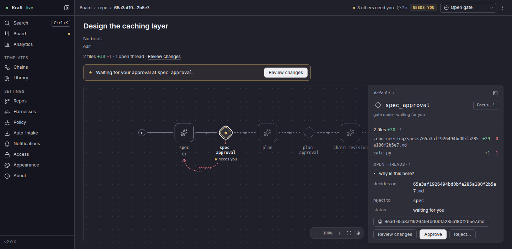Open Search in the sidebar
This screenshot has width=512, height=249.
[37, 23]
